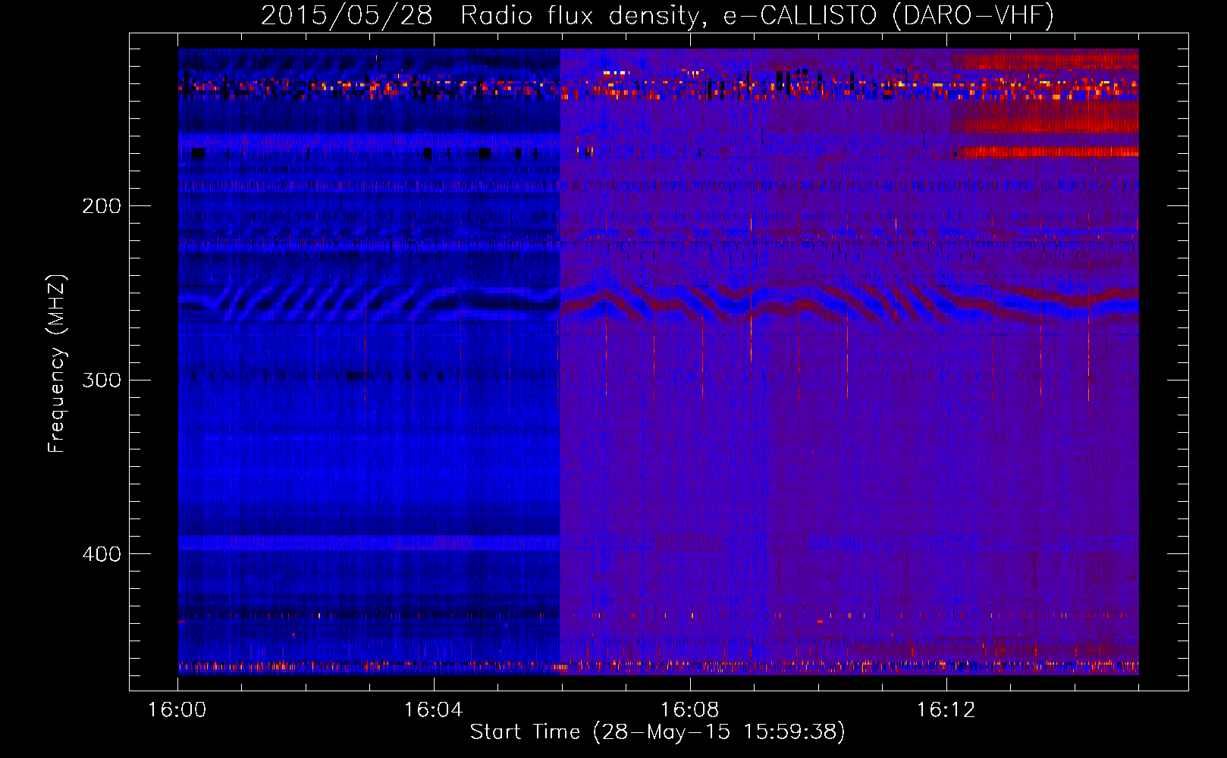Viewport: 1227px width, 758px height.
Task: Click the "16:04" time tick label
Action: coord(433,710)
